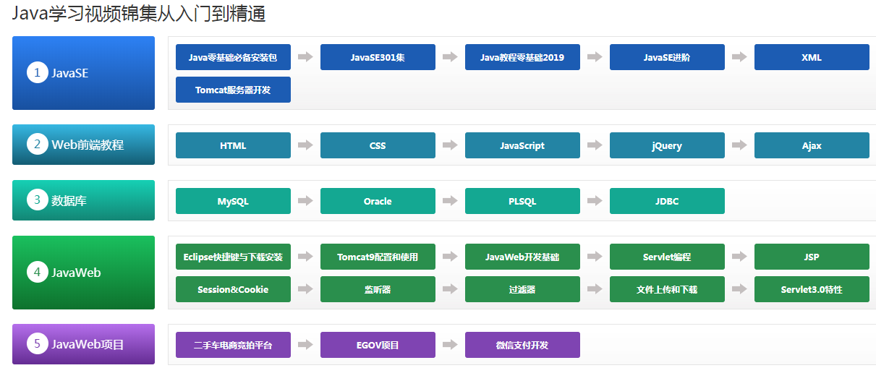Click the Java教程零基础2019 link

[522, 57]
